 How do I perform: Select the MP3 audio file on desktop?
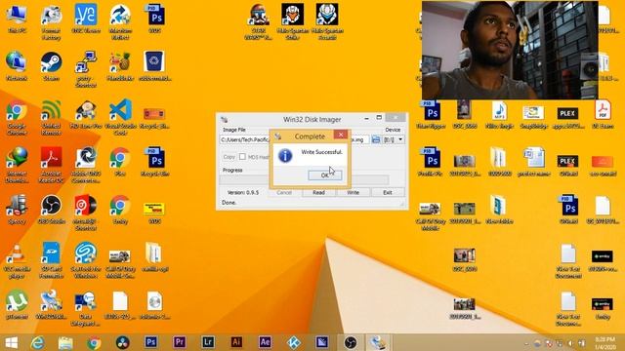(499, 114)
